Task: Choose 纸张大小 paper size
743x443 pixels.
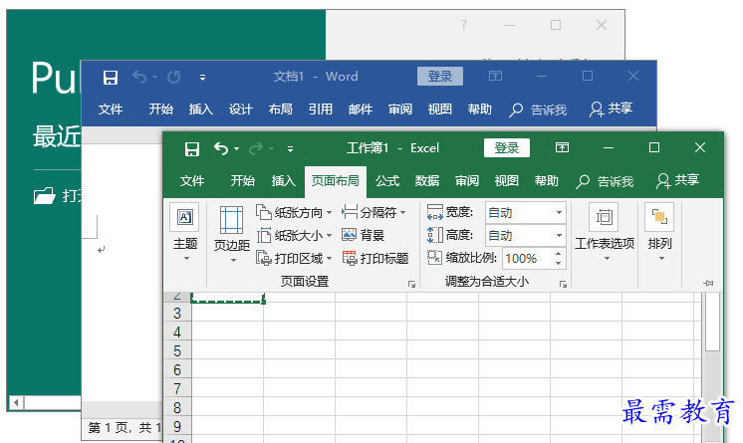Action: 294,236
